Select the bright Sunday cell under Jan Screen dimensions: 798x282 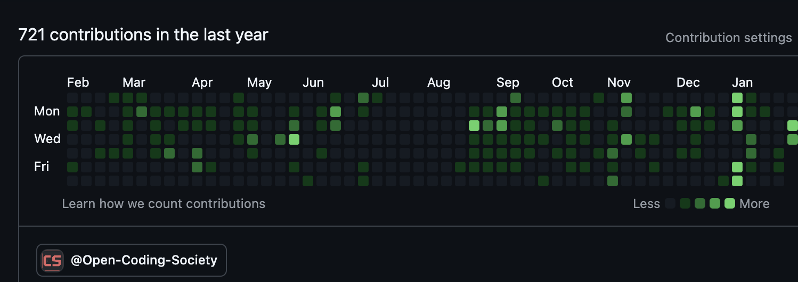click(x=737, y=98)
